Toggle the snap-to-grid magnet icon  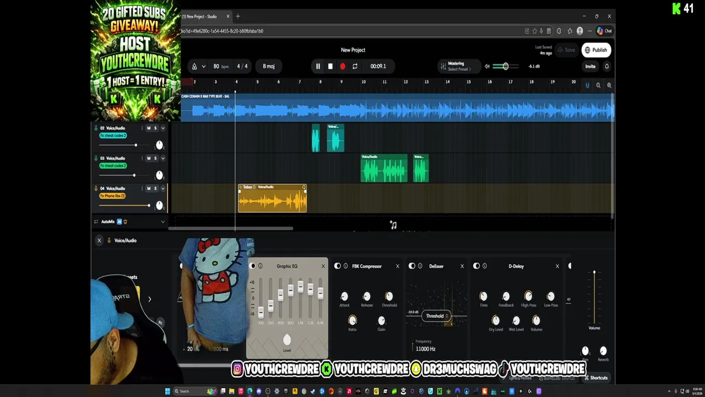click(x=587, y=85)
